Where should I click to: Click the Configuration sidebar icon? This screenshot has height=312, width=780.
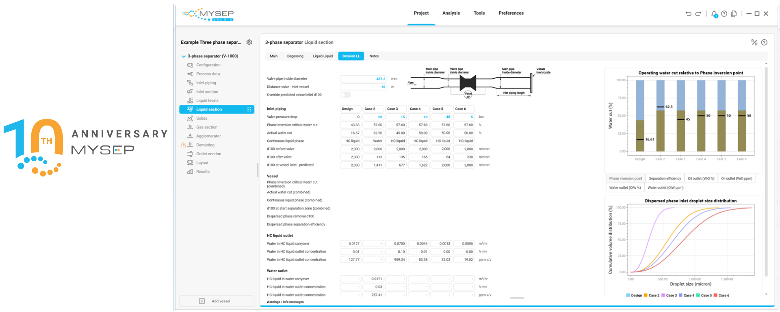pyautogui.click(x=190, y=65)
